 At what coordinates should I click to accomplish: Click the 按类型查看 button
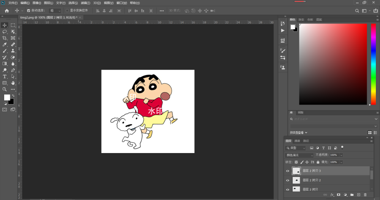pos(299,133)
